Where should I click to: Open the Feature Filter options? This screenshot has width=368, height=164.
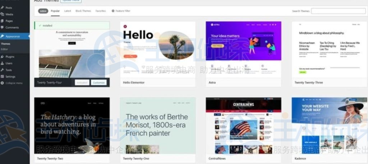[x=121, y=11]
